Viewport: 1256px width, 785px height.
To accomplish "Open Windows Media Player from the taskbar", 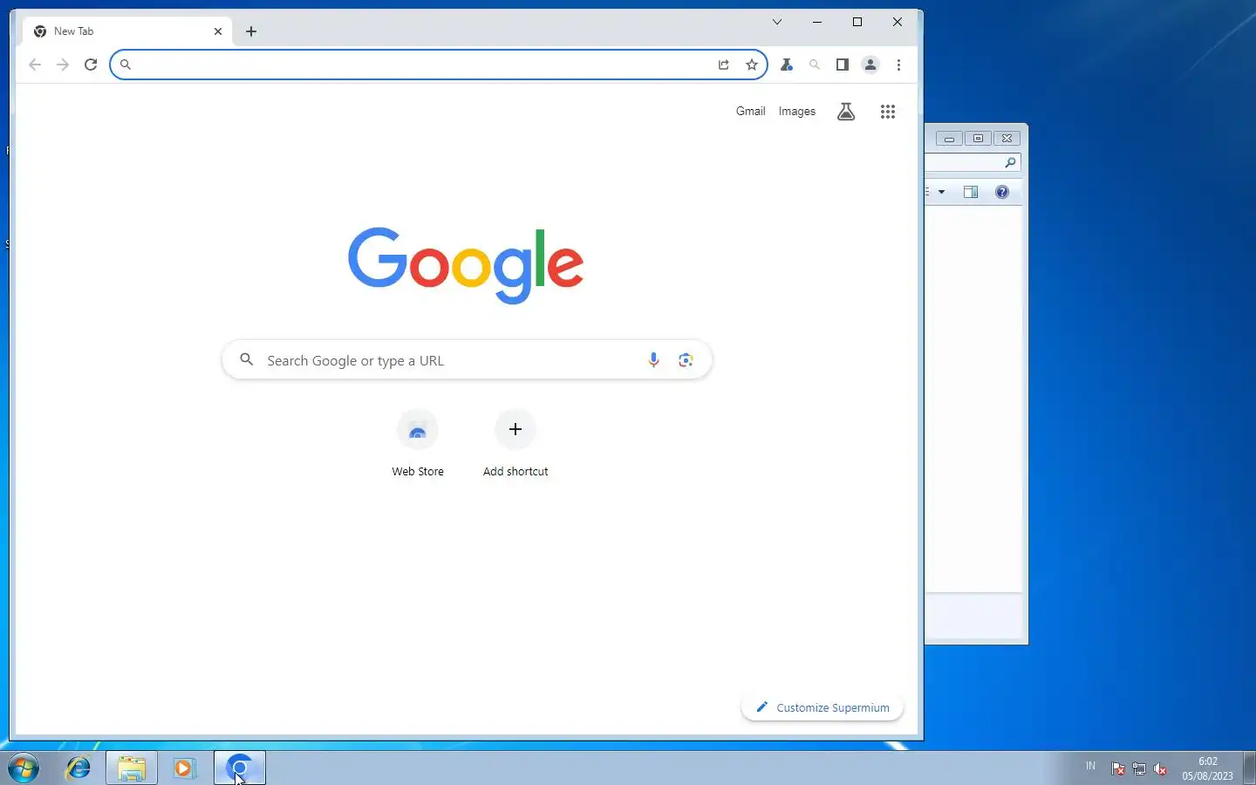I will click(184, 768).
